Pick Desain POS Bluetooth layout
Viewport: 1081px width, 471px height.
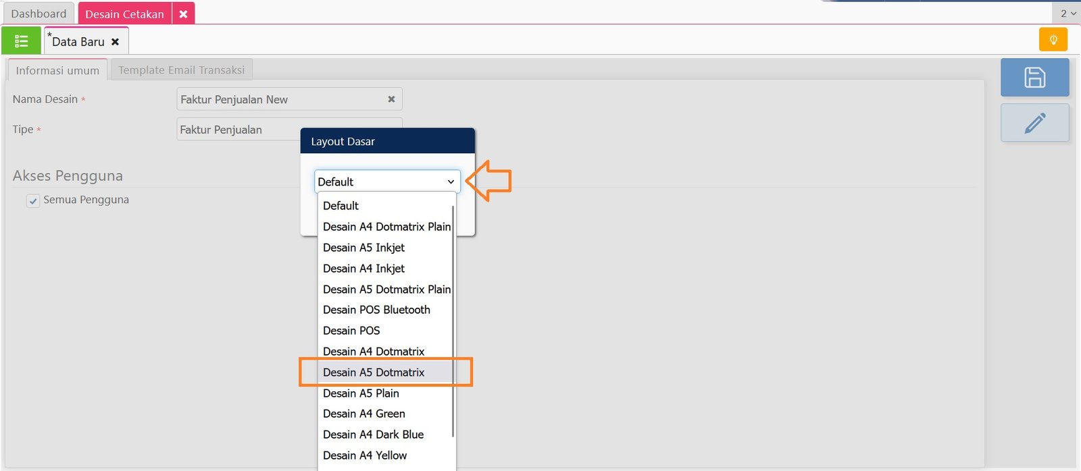pos(376,310)
